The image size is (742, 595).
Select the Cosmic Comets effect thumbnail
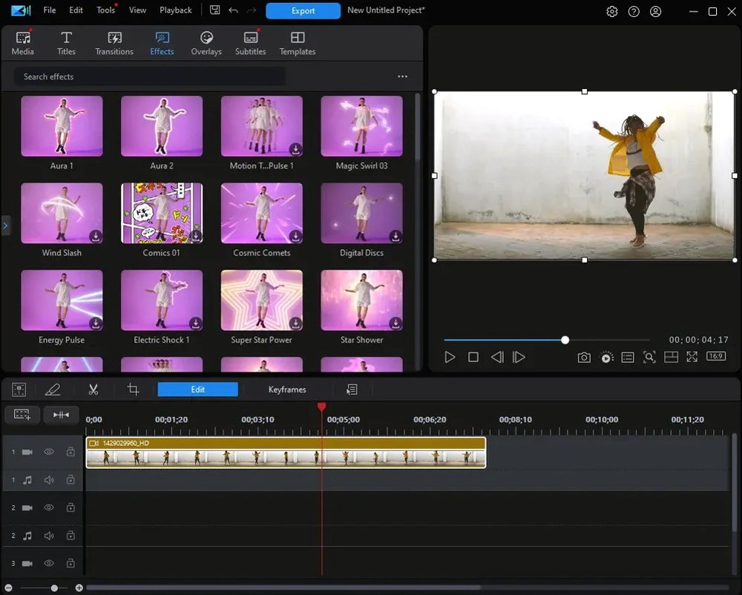[262, 214]
